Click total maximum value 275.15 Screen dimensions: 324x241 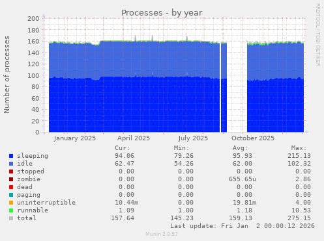(x=299, y=218)
